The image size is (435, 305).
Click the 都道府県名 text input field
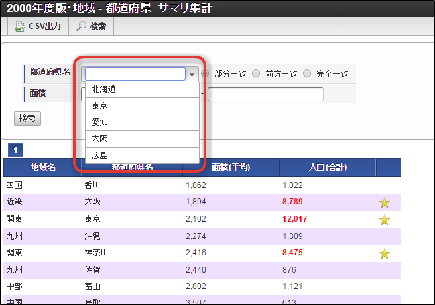pyautogui.click(x=135, y=74)
